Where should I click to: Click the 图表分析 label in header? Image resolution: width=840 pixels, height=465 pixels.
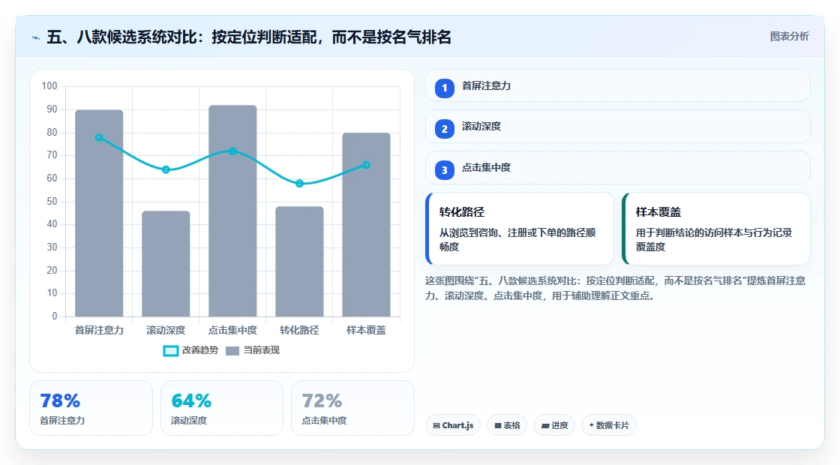click(x=789, y=37)
